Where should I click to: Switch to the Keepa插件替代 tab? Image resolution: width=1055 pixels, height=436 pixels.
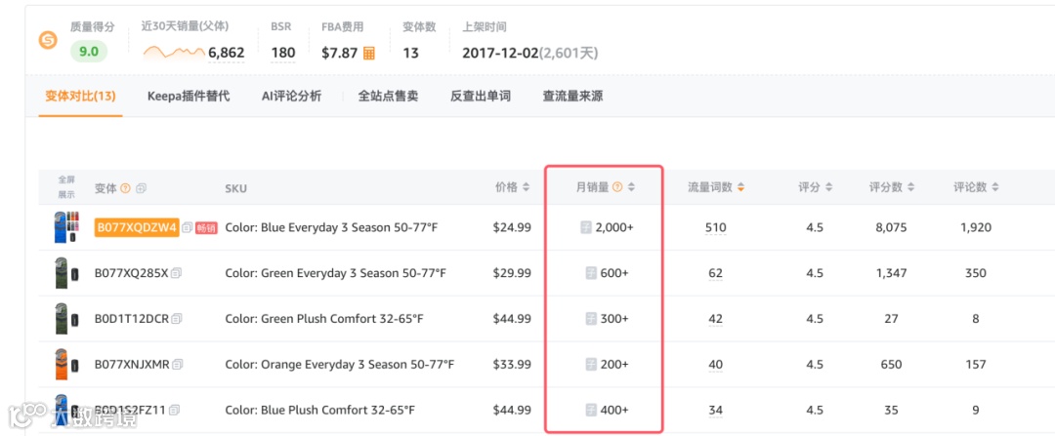point(189,96)
